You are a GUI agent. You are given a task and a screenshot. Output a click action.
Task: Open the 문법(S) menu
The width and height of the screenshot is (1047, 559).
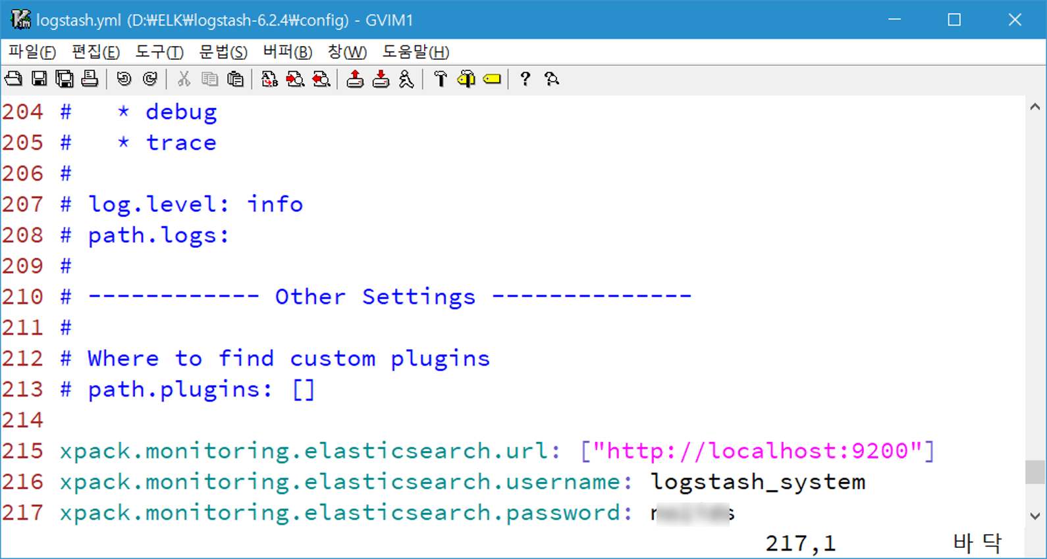[223, 52]
